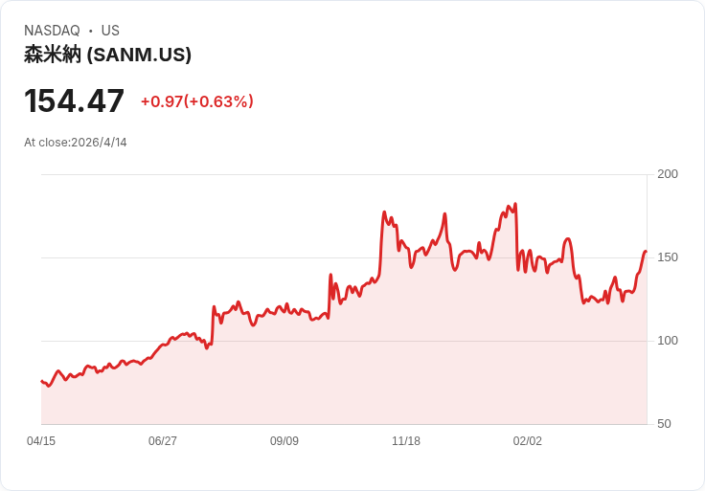Select the 04/15 date on x-axis
Viewport: 705px width, 491px height.
pos(41,441)
